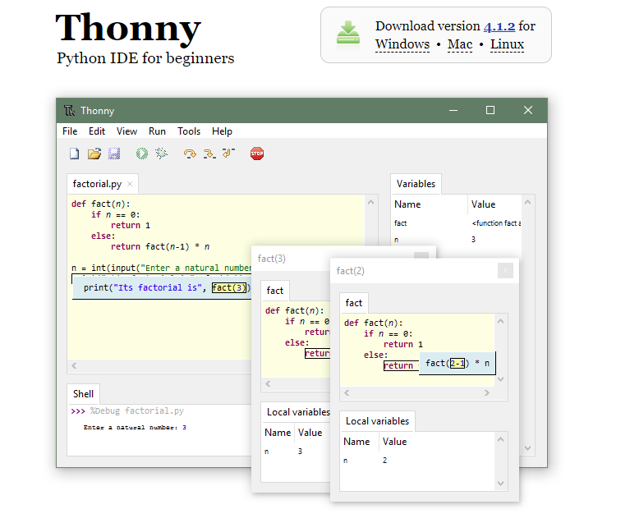Click the Step over debug icon
Screen dimensions: 630x532
point(190,154)
